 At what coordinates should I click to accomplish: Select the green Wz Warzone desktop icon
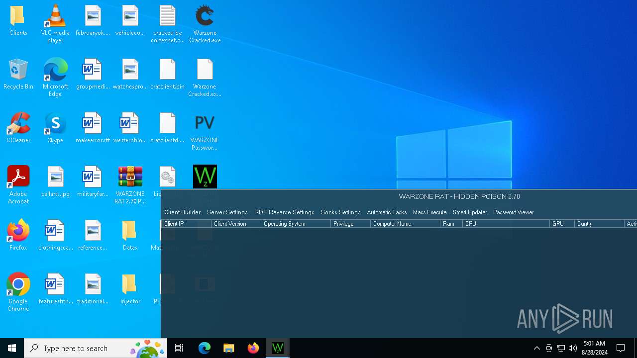tap(205, 177)
